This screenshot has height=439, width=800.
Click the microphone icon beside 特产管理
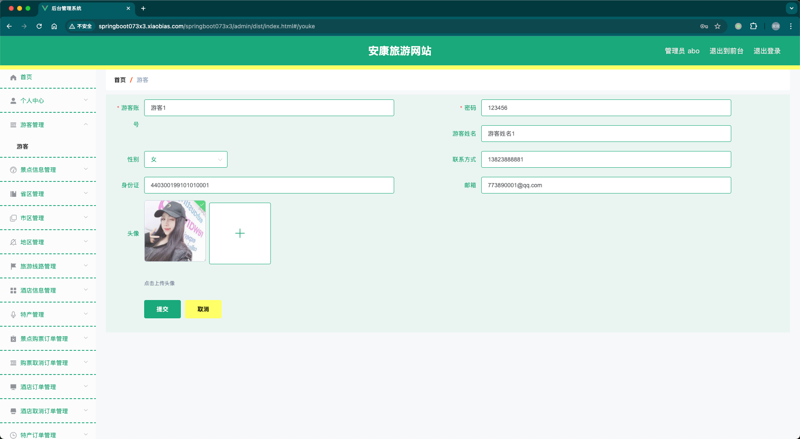(13, 315)
